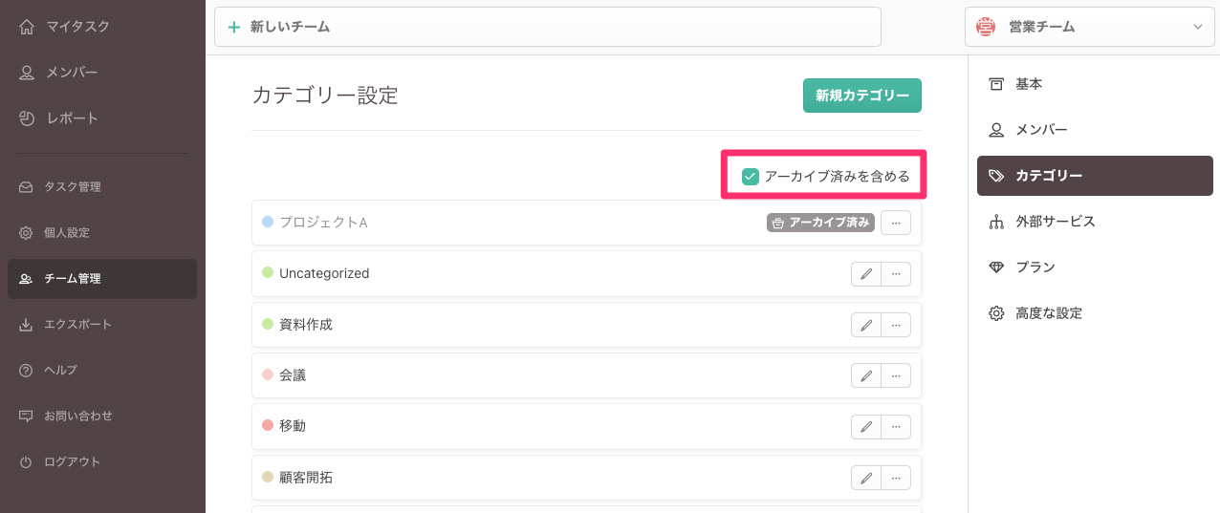Click the diamond プラン icon
1220x513 pixels.
point(996,267)
